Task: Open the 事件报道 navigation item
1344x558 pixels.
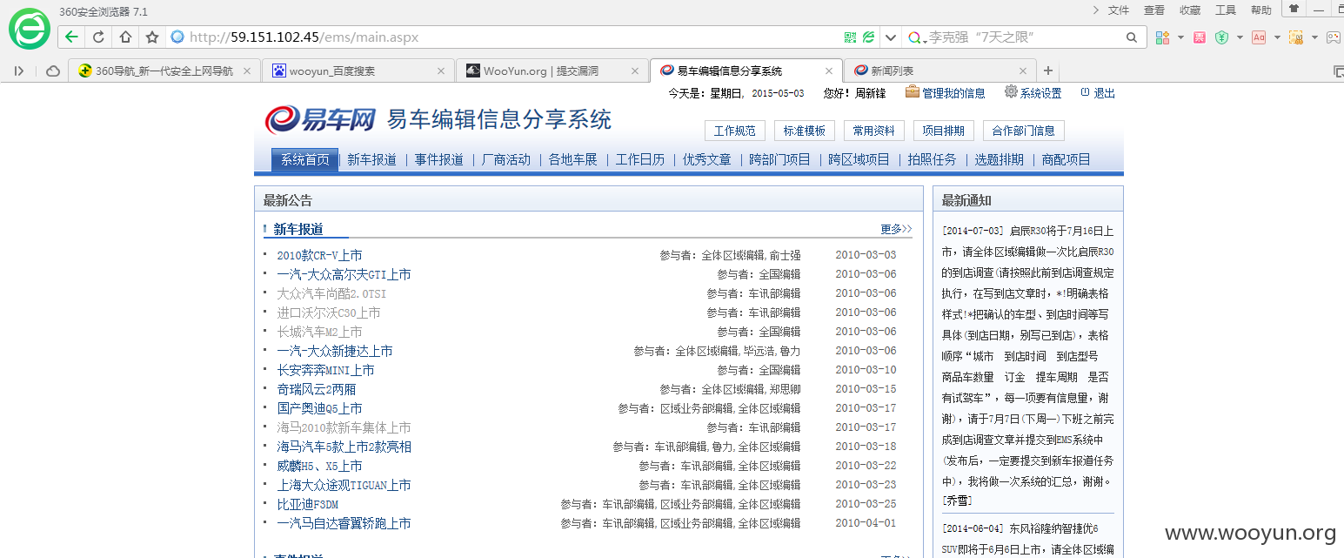Action: click(x=438, y=159)
